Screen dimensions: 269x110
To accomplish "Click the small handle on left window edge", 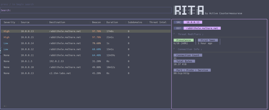I will [1, 51].
